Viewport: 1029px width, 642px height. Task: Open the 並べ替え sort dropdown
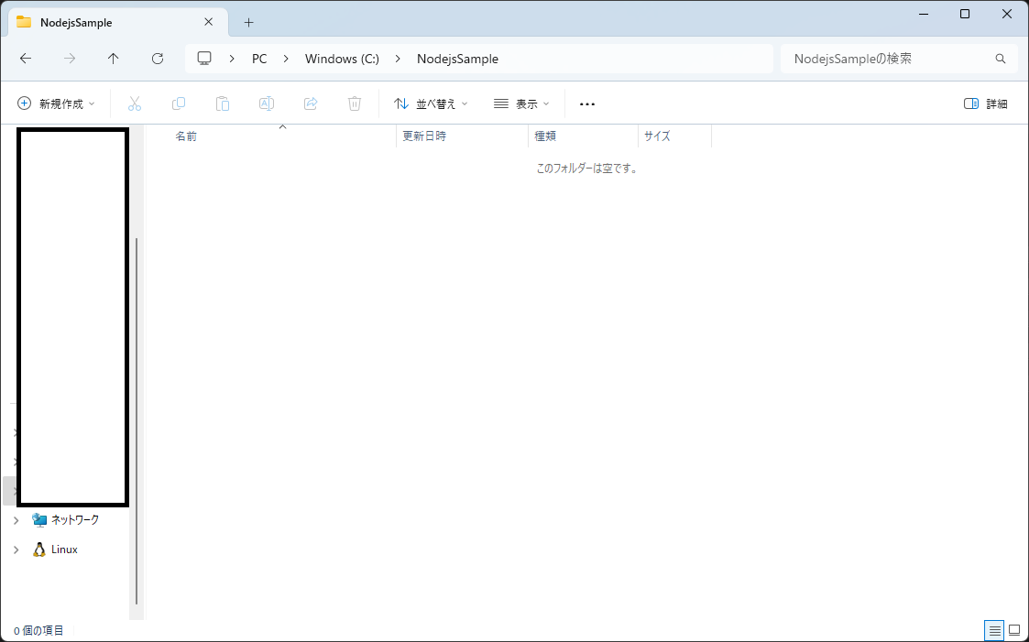pos(430,103)
